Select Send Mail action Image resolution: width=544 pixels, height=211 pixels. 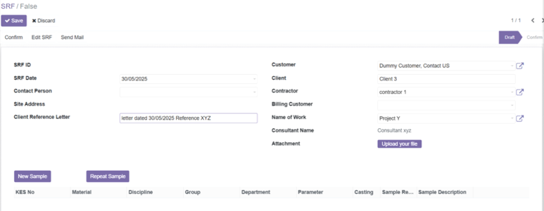coord(72,37)
